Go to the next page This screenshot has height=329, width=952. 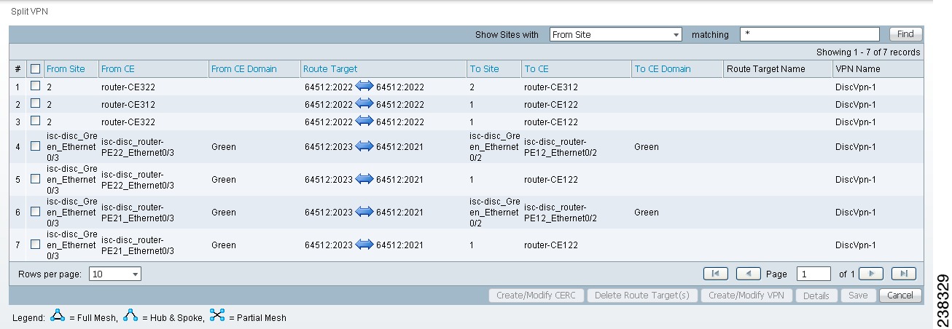(871, 274)
